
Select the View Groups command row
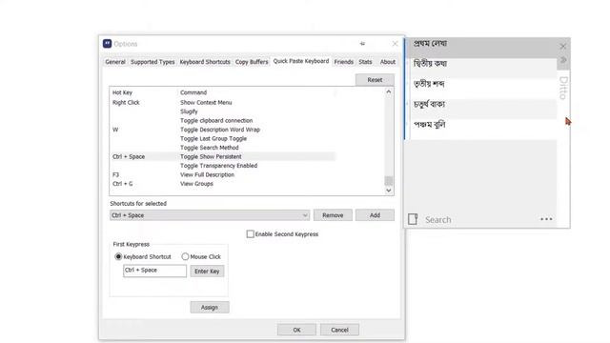coord(222,184)
